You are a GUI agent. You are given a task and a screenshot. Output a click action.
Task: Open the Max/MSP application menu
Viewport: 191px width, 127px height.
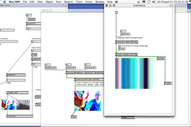point(14,2)
